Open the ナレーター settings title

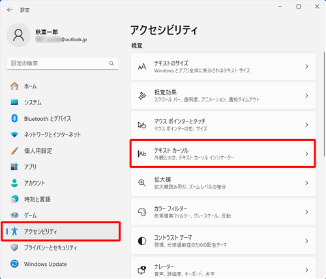pyautogui.click(x=164, y=267)
